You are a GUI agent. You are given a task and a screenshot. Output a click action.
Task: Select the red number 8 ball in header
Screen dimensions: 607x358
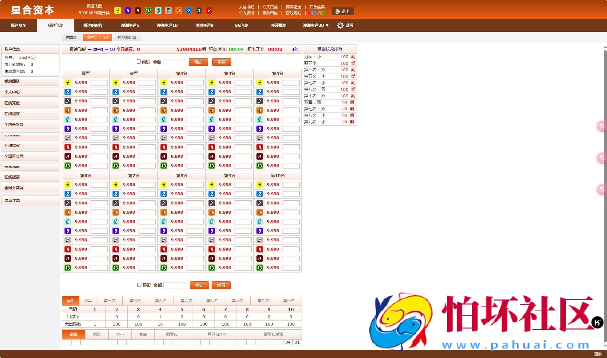click(209, 10)
